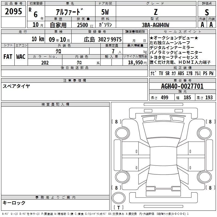The width and height of the screenshot is (217, 217).
Task: Click grade value Z
Action: (156, 12)
